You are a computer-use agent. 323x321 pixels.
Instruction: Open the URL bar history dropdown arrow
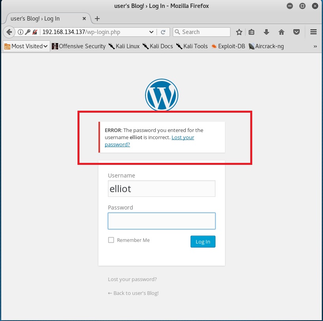coord(151,32)
